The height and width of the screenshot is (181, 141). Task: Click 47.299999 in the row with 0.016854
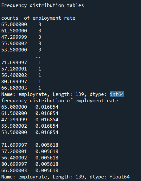point(14,120)
